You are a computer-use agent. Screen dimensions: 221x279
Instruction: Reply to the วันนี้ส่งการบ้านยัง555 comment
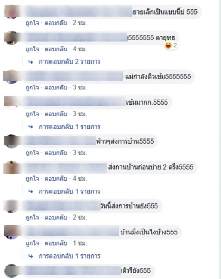click(56, 218)
